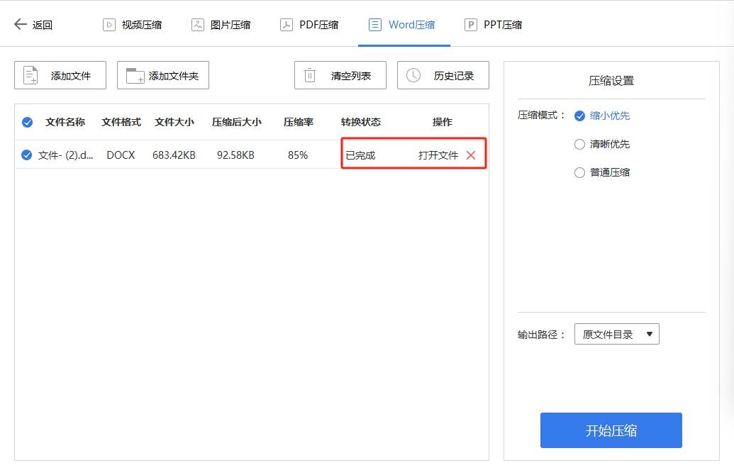Click the DOCX format cell
The image size is (734, 475).
click(x=121, y=155)
